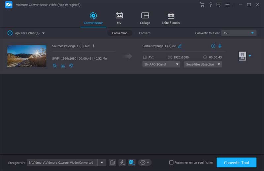Enable Fusionner en un seul fichier checkbox
264x171 pixels.
coord(171,162)
